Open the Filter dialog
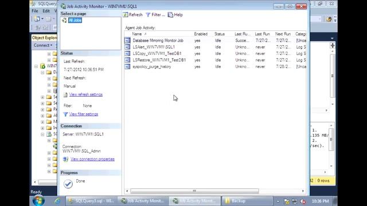Image resolution: width=367 pixels, height=206 pixels. (155, 15)
